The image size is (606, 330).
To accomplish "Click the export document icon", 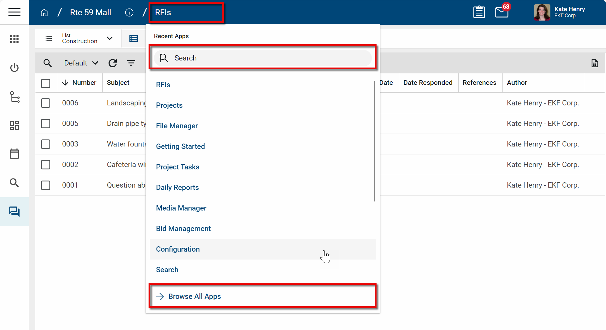I will pos(595,63).
